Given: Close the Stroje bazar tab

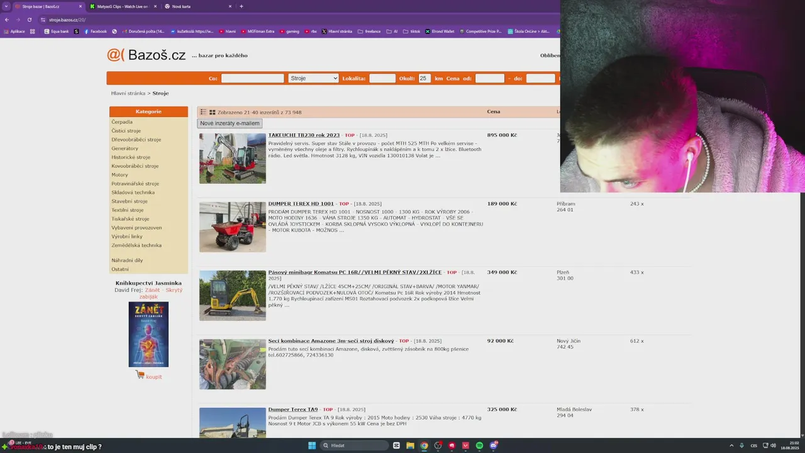Looking at the screenshot, I should tap(80, 6).
